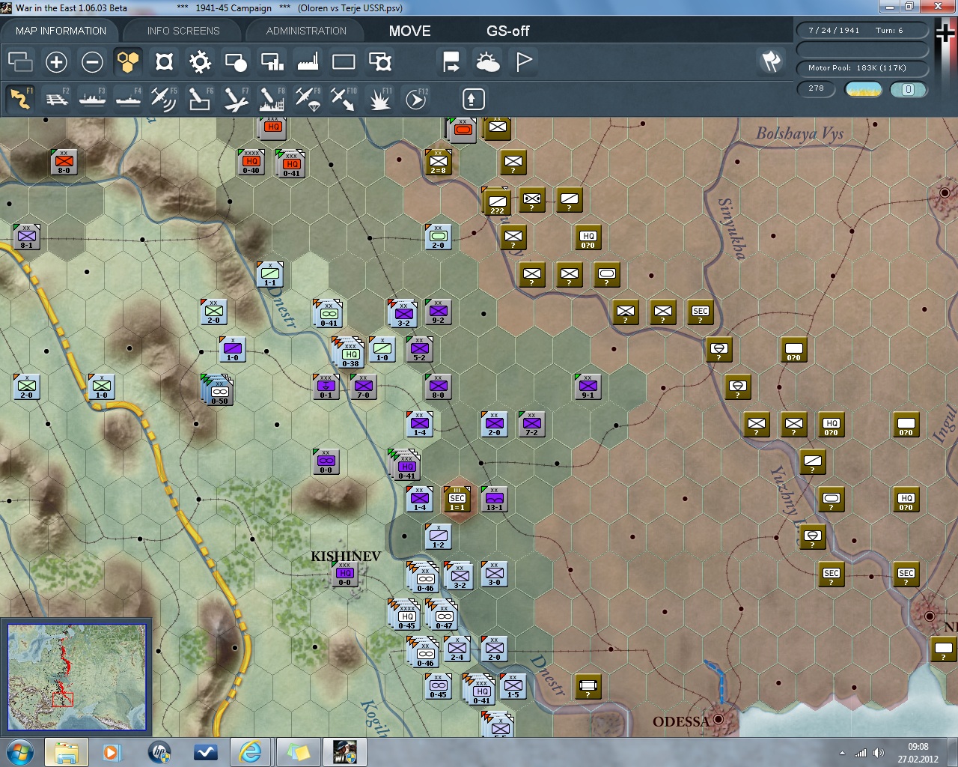Click the date and Turn 6 display
Viewport: 958px width, 767px height.
pos(862,31)
